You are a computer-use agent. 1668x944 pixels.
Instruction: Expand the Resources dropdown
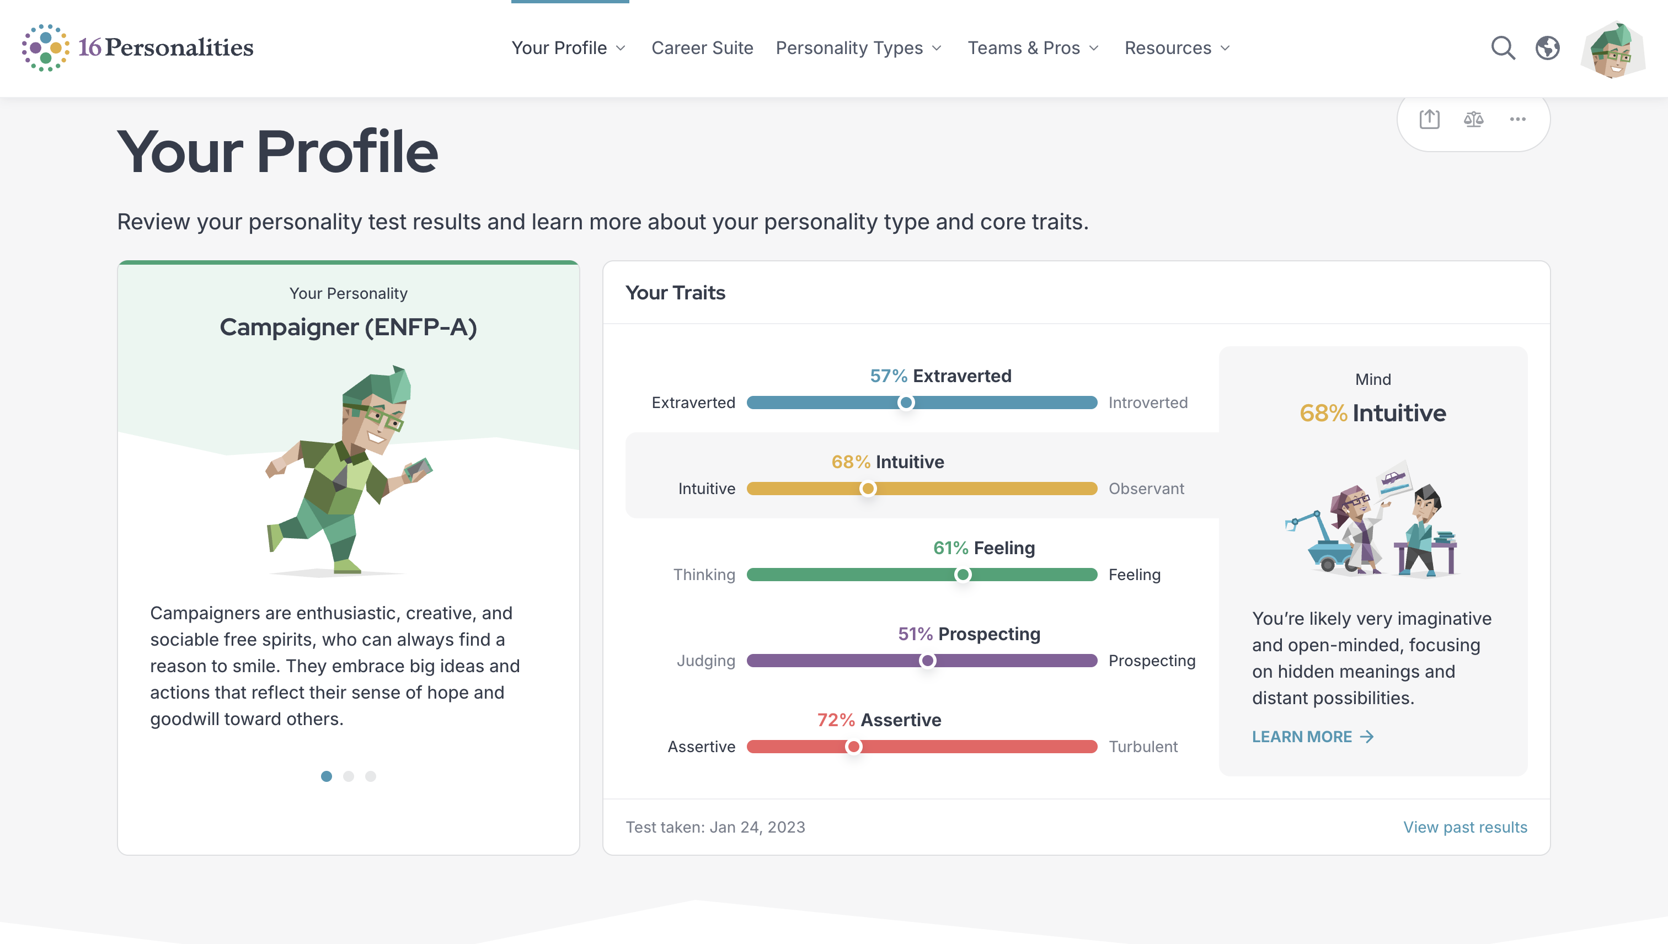click(x=1176, y=47)
